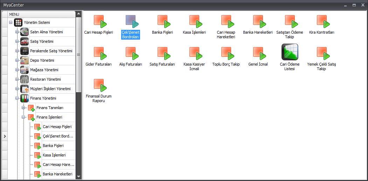Open the Cari Ödeme Listesi chart icon
Viewport: 368px width, 181px height.
[x=290, y=52]
